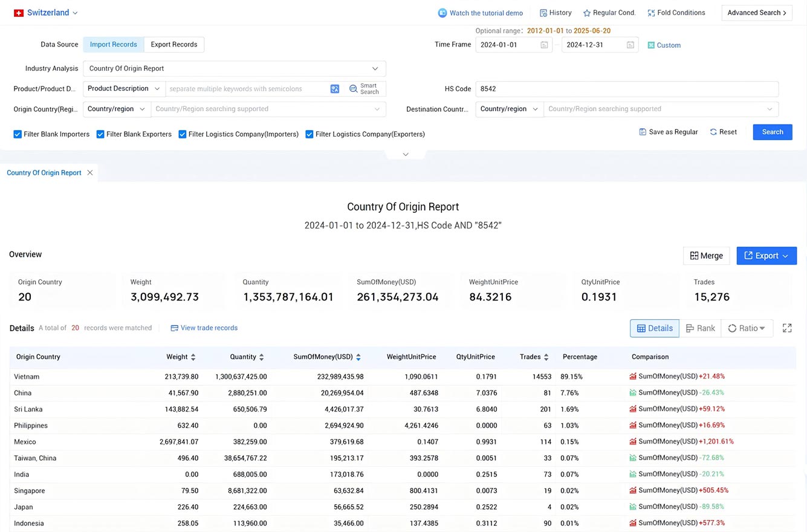The image size is (807, 532).
Task: Switch to Export Records data source
Action: (174, 44)
